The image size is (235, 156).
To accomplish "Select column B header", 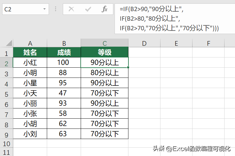I will [64, 43].
